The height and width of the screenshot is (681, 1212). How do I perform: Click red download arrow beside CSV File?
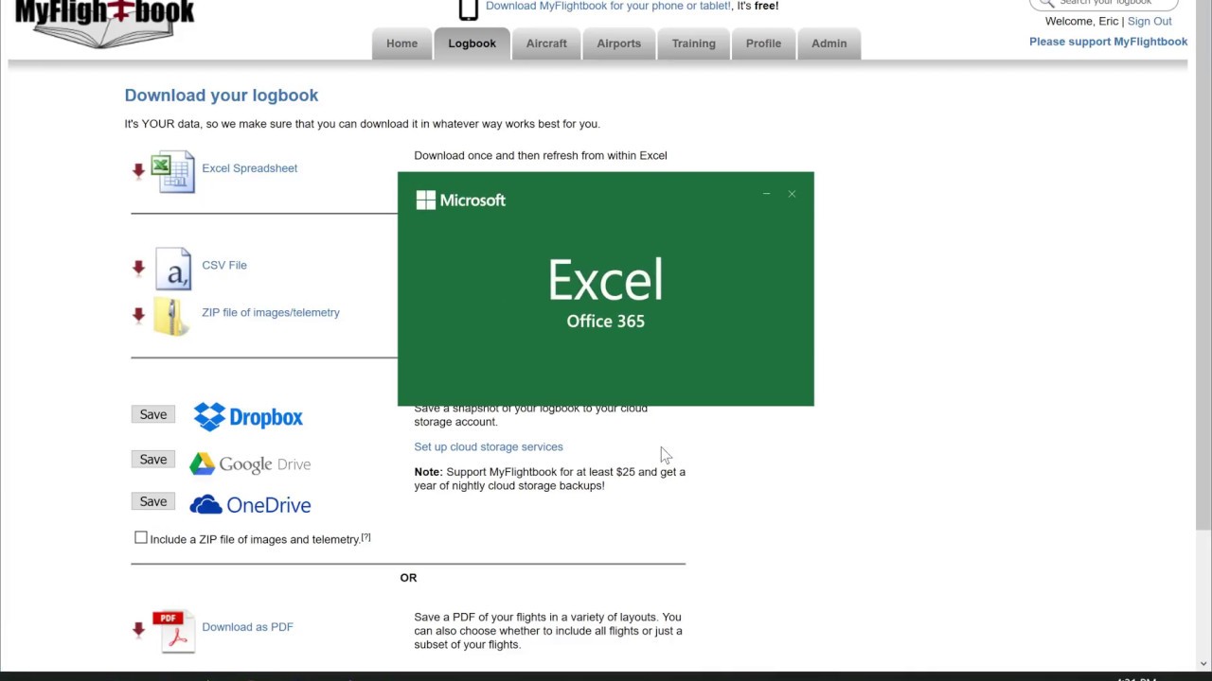[x=138, y=268]
